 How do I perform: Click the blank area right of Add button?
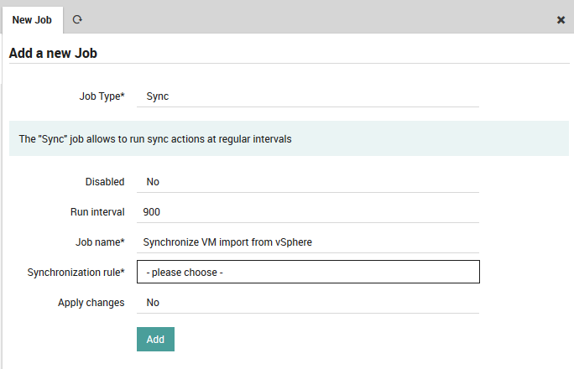352,340
